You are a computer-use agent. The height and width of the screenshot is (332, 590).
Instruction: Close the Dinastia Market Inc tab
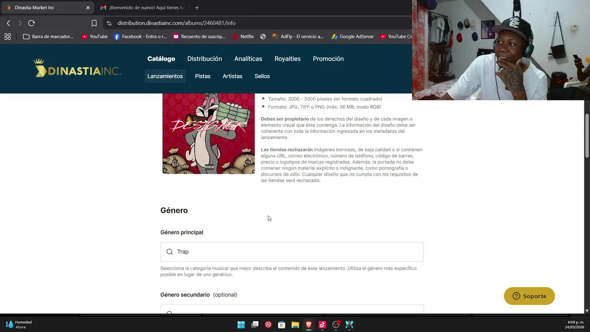88,7
